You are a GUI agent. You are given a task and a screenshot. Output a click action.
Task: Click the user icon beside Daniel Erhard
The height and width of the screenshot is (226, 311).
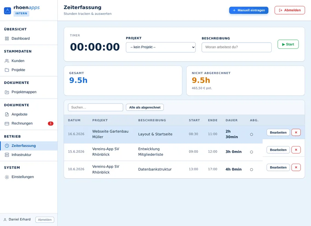(5, 220)
